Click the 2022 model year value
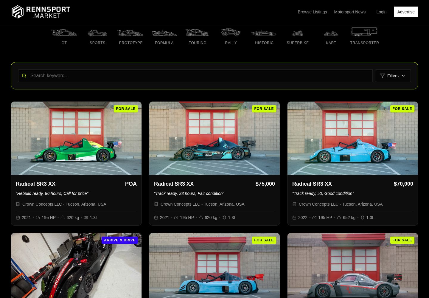 click(x=303, y=218)
